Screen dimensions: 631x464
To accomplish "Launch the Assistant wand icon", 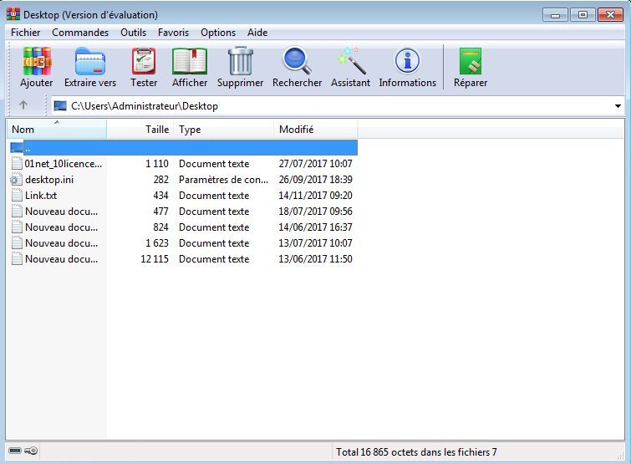I will 350,61.
